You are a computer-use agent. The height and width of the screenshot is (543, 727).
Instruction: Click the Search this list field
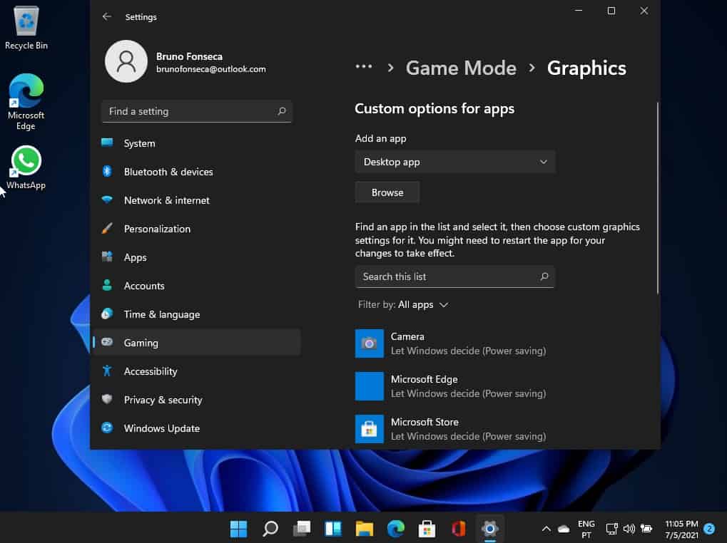454,276
